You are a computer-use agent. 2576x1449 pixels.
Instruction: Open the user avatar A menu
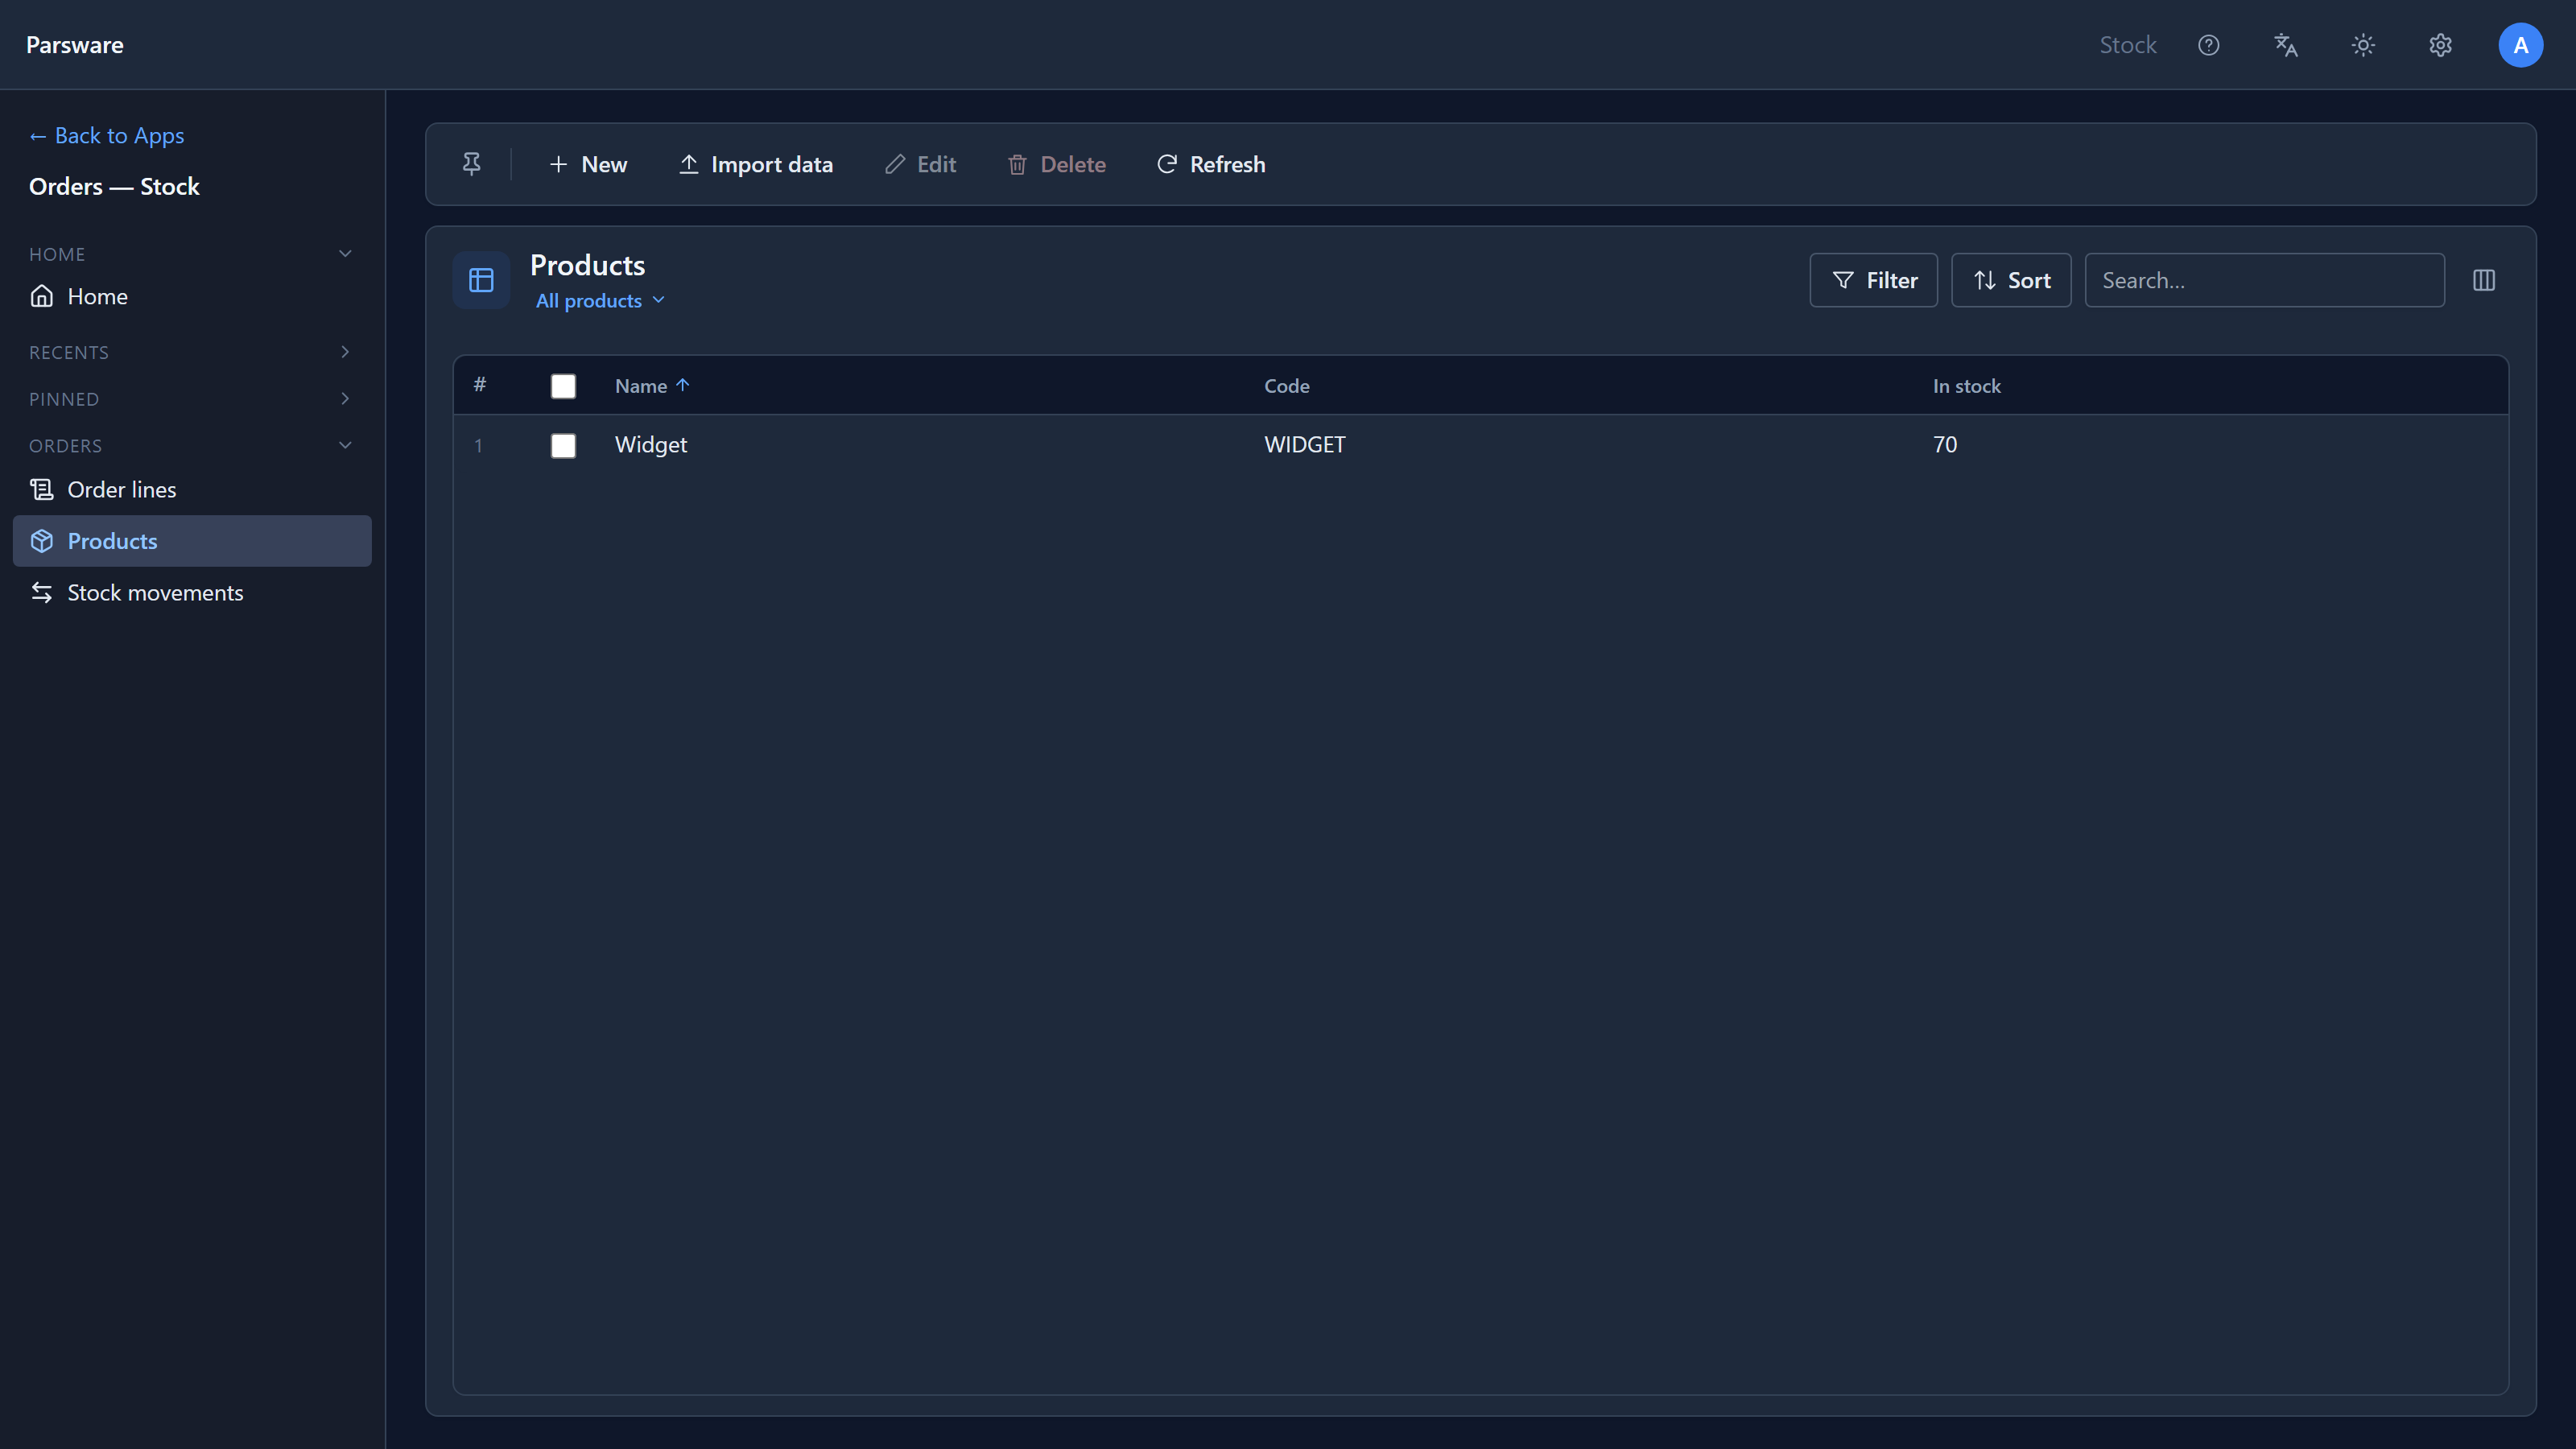point(2520,45)
